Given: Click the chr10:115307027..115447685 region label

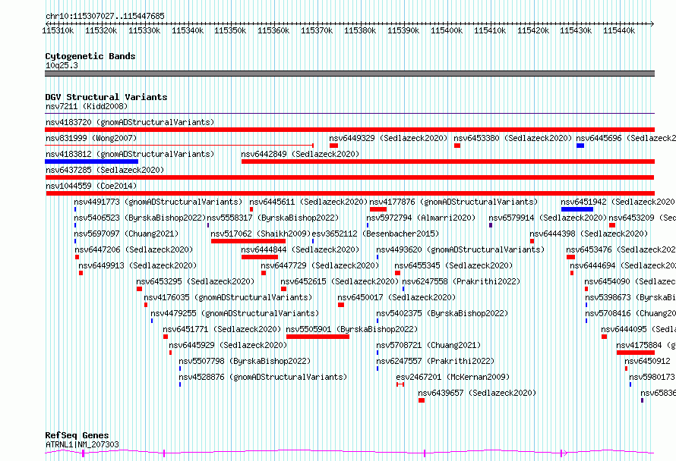Looking at the screenshot, I should pyautogui.click(x=105, y=16).
